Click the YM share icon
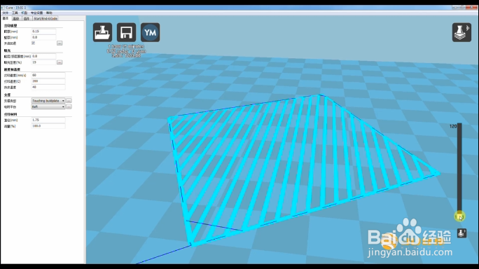The image size is (479, 269). (x=150, y=32)
